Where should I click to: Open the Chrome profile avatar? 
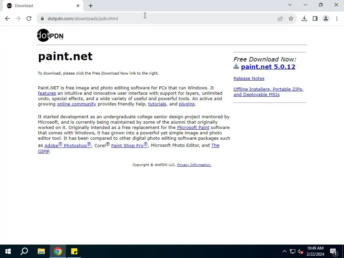click(x=326, y=19)
